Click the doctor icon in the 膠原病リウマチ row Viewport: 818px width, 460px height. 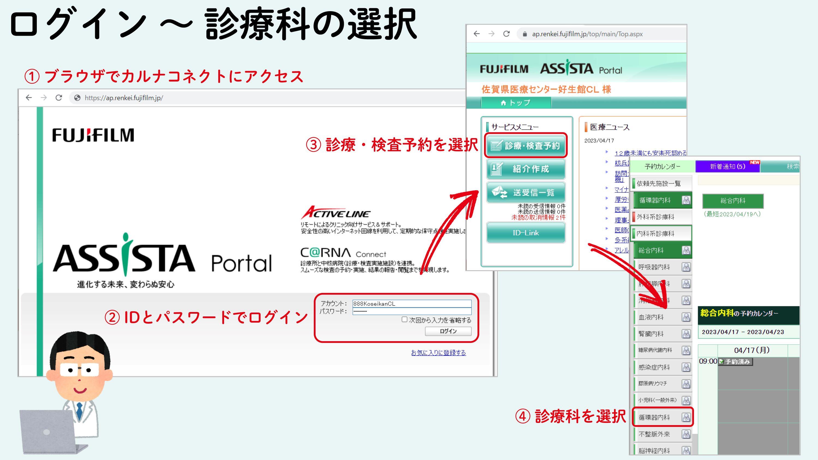686,384
